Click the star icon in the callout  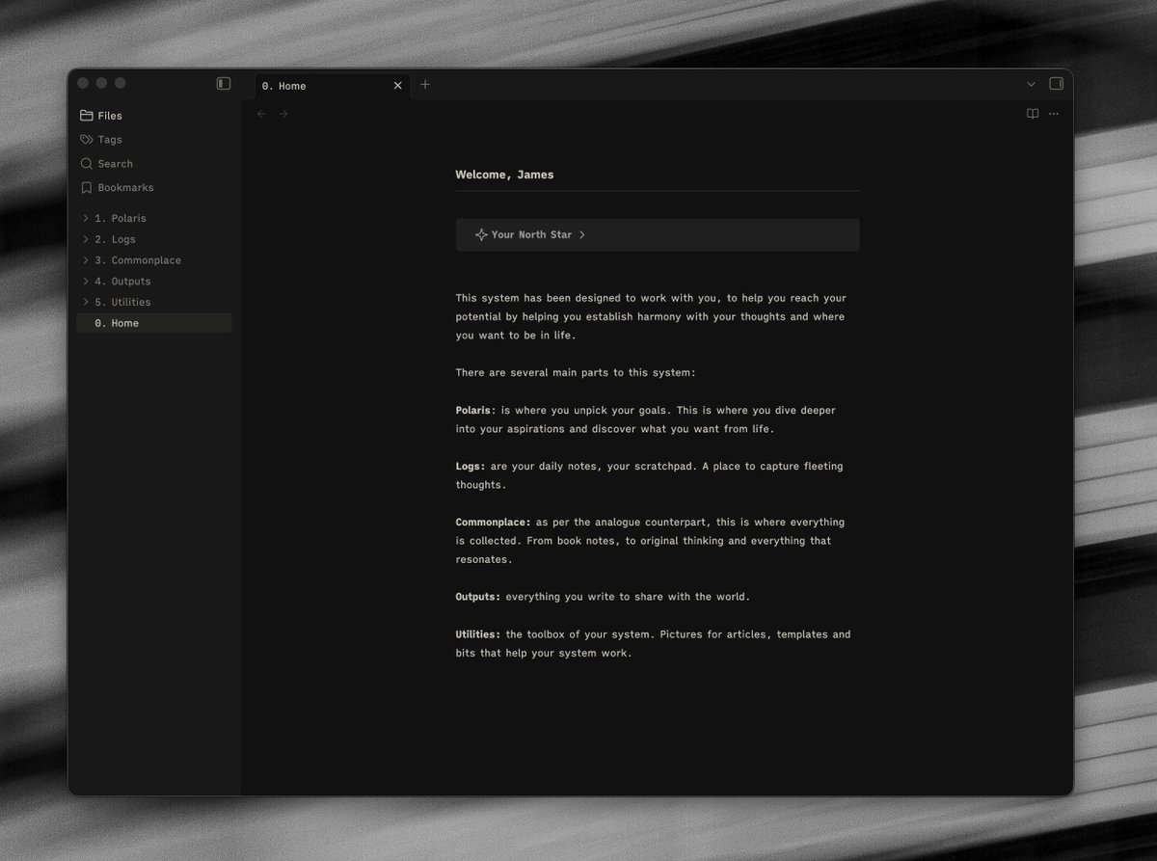point(481,234)
